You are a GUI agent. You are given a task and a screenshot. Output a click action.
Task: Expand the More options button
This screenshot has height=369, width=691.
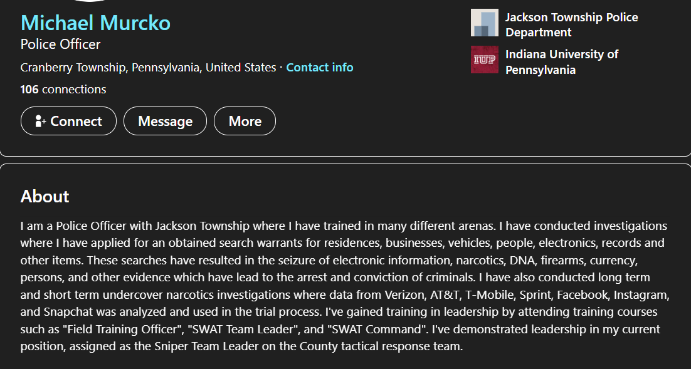coord(245,121)
